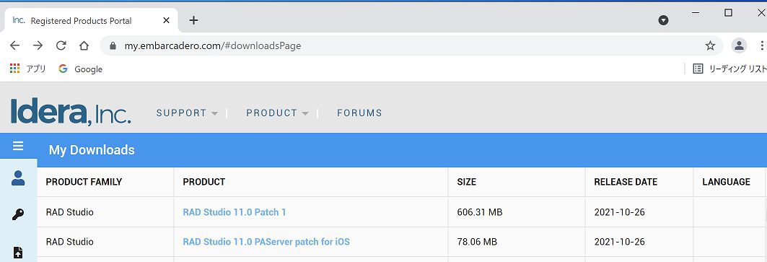Go forward in browser history

38,45
